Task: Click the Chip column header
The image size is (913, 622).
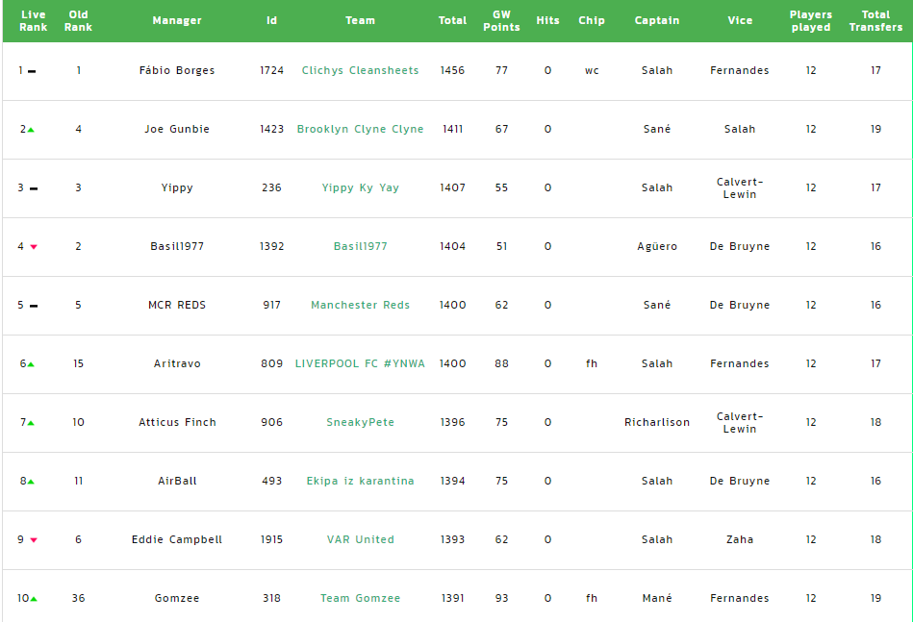Action: pos(592,20)
